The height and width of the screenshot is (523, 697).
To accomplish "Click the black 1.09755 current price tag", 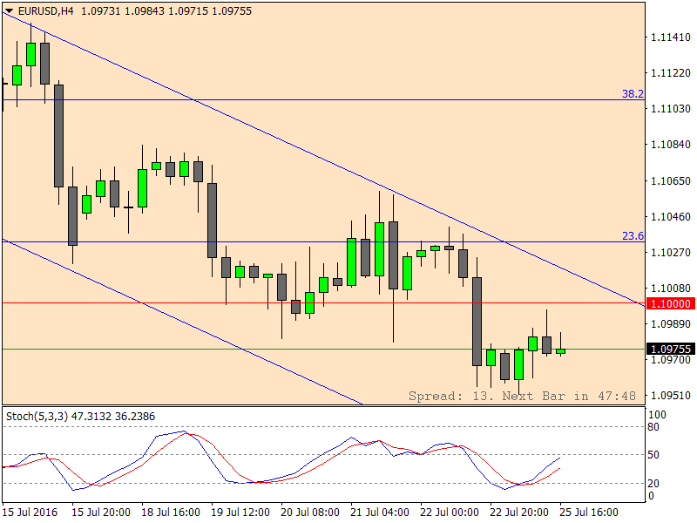I will tap(670, 350).
